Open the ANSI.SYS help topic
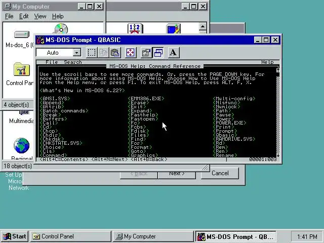 (x=55, y=99)
